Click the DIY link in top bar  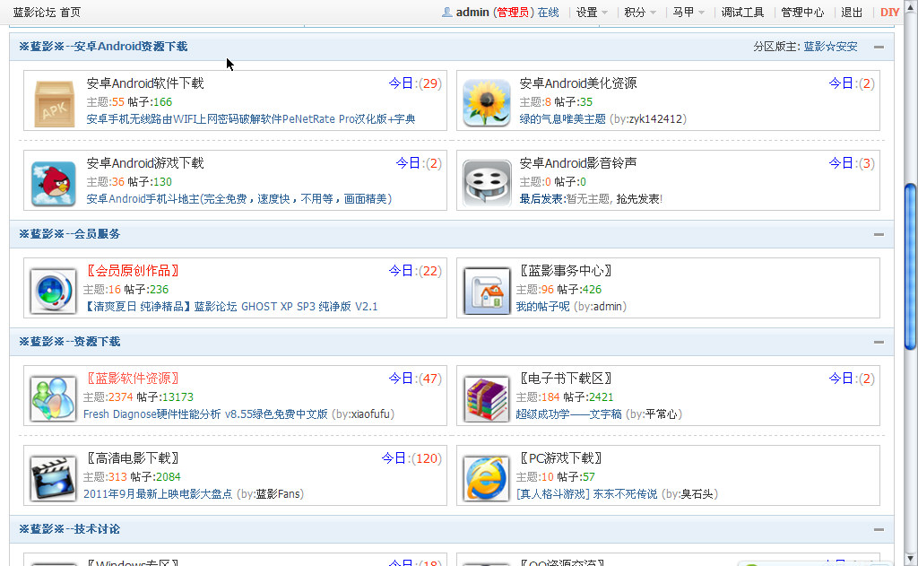(889, 13)
